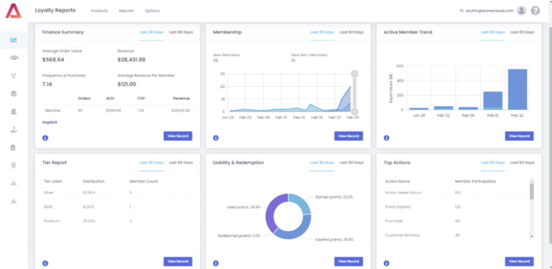Screen dimensions: 552x269
Task: Select the award ribbon icon in sidebar
Action: [x=14, y=165]
